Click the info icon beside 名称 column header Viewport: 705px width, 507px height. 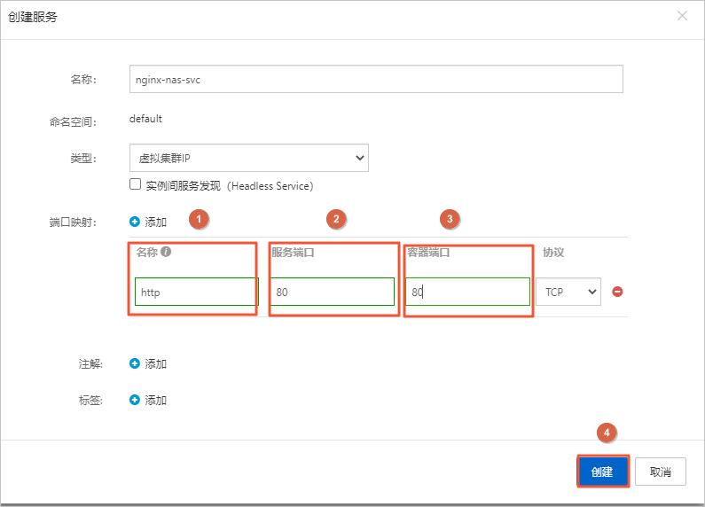point(166,252)
